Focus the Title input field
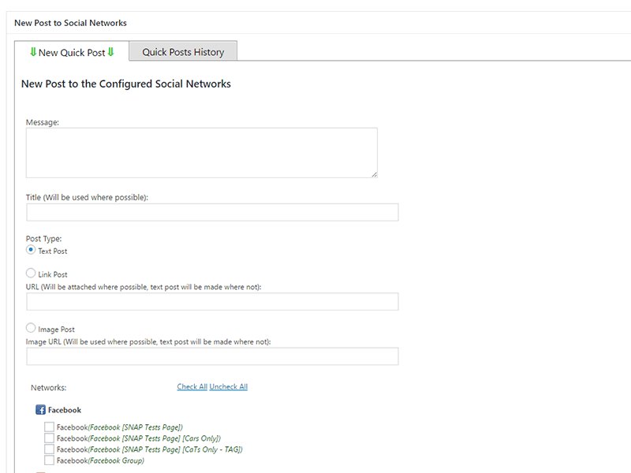The width and height of the screenshot is (631, 473). (212, 212)
